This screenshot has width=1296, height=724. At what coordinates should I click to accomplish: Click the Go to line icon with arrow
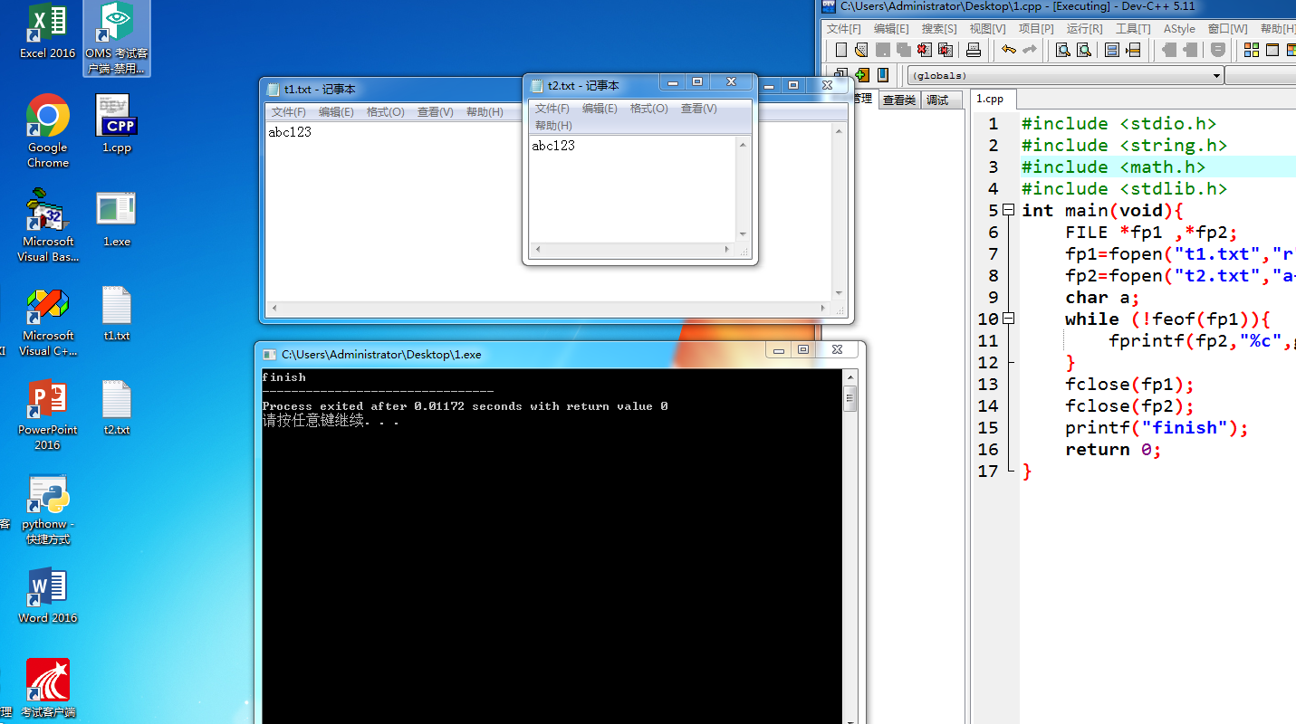tap(1132, 50)
